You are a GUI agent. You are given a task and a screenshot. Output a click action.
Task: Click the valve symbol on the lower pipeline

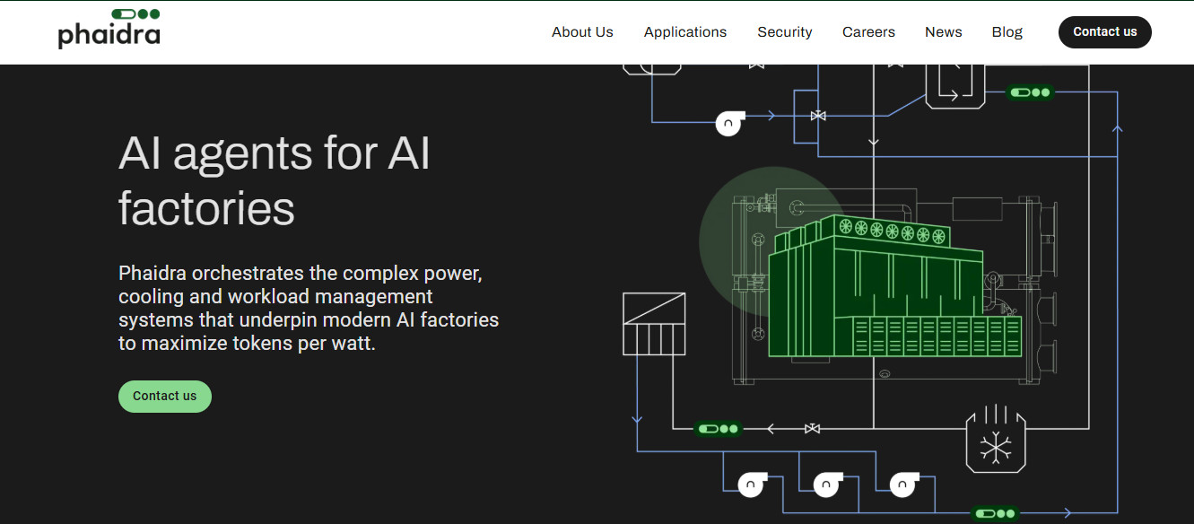point(812,429)
